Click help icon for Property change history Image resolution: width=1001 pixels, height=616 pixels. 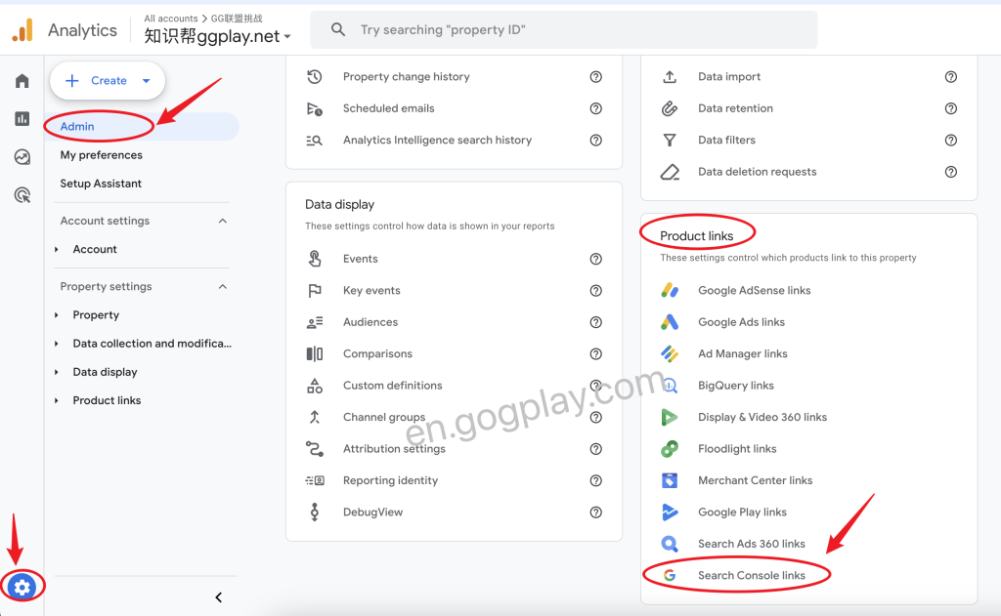[595, 76]
